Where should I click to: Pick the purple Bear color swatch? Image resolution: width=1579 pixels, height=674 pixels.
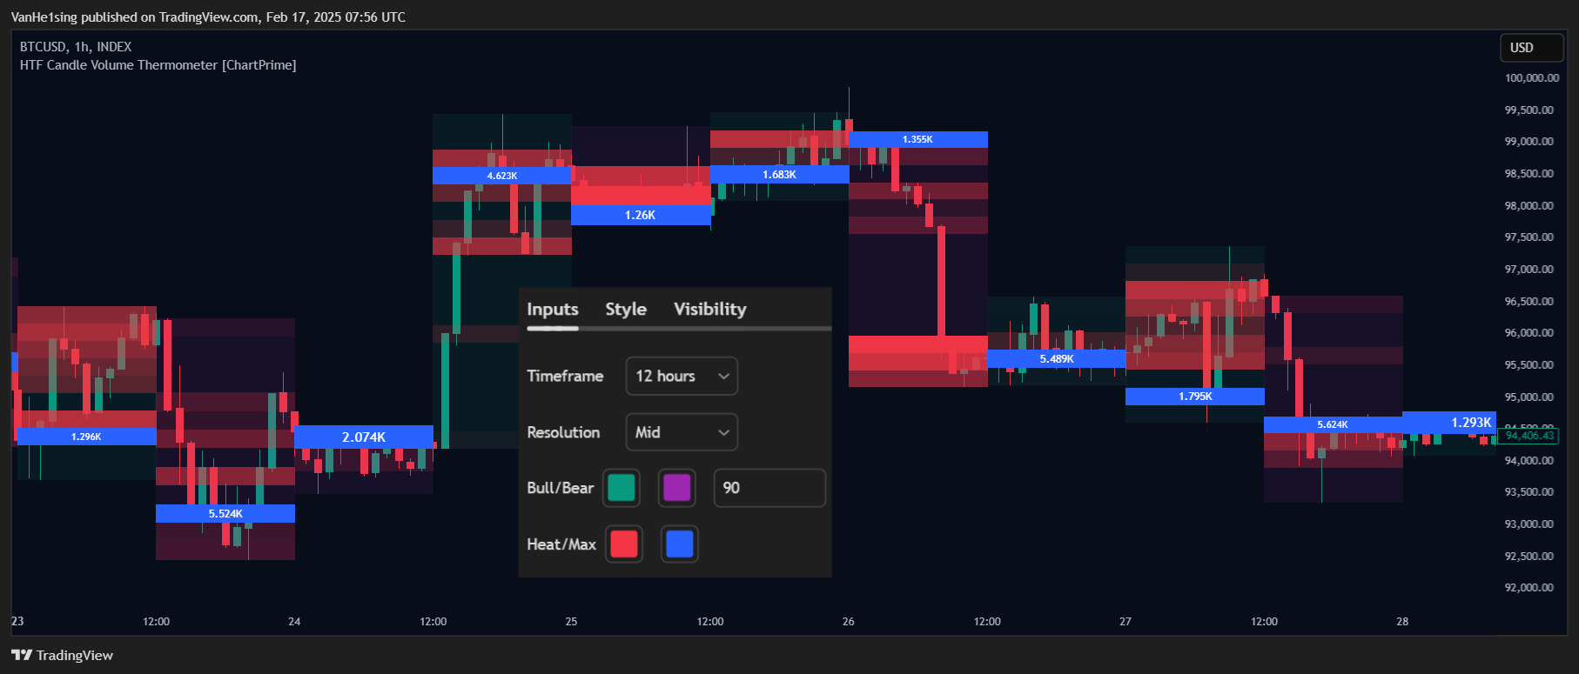(x=676, y=488)
